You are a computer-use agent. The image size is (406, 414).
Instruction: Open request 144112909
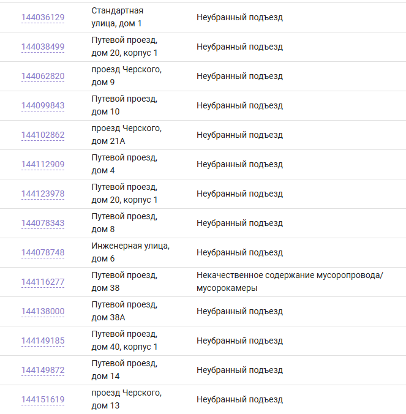click(42, 165)
